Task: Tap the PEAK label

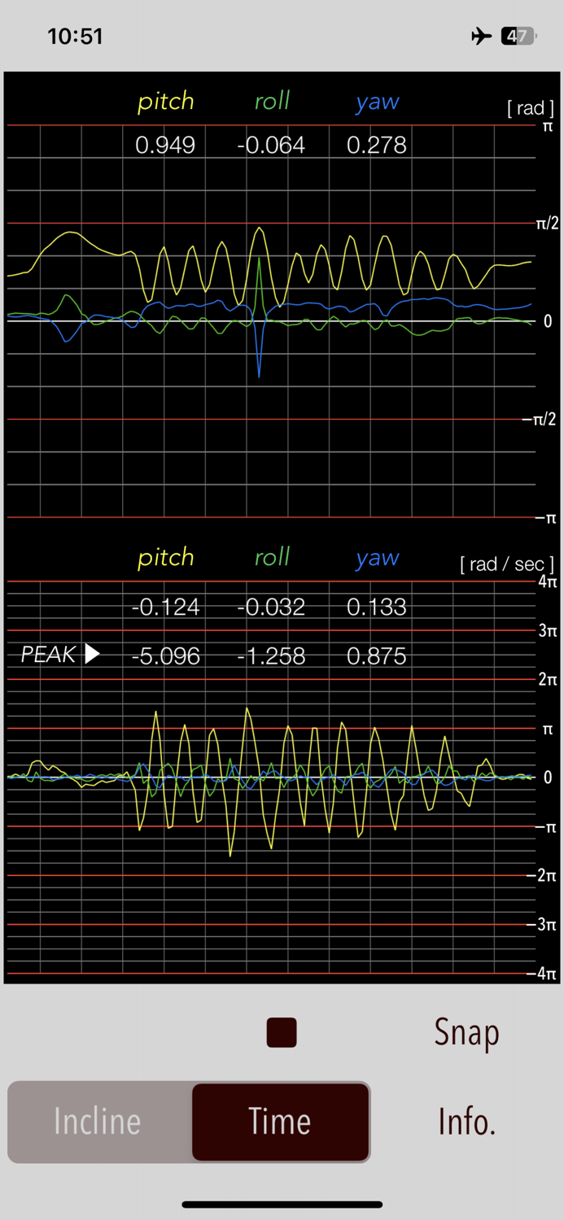Action: (x=49, y=655)
